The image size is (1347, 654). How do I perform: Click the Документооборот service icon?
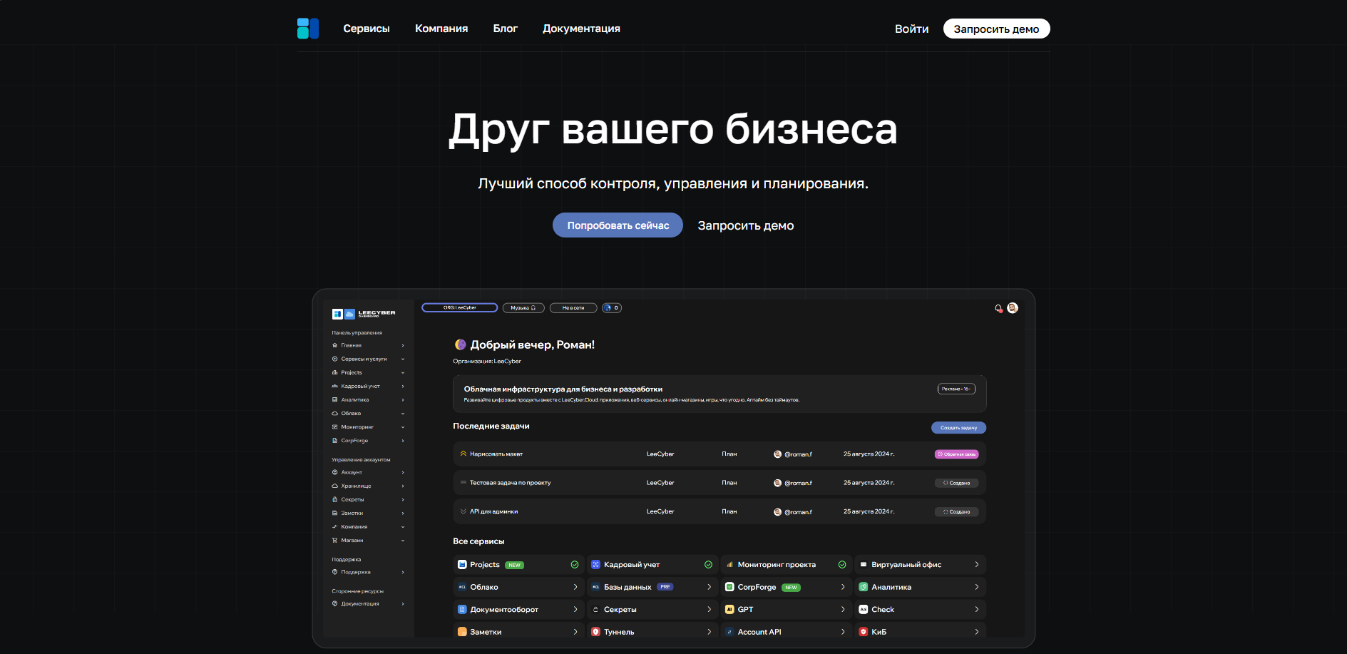(x=462, y=610)
